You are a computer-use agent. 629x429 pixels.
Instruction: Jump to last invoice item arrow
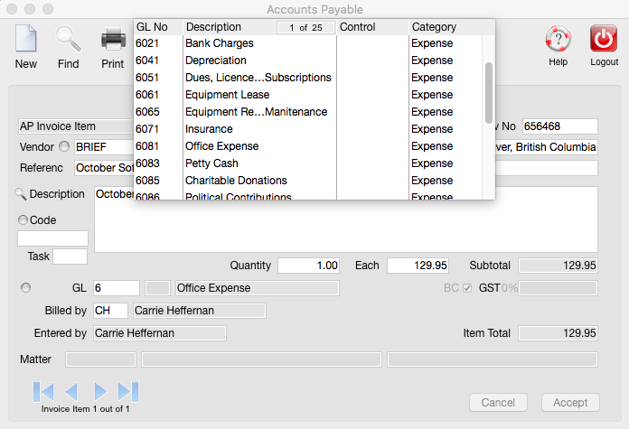point(128,391)
